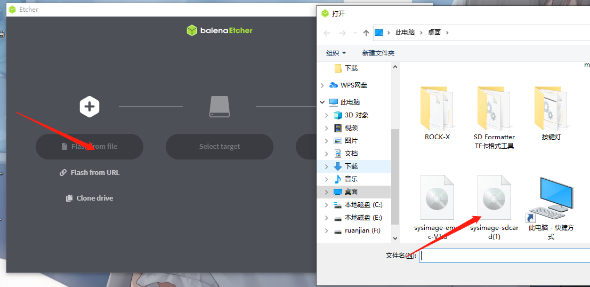The height and width of the screenshot is (287, 590).
Task: Collapse the 此电脑 tree node
Action: coord(322,102)
